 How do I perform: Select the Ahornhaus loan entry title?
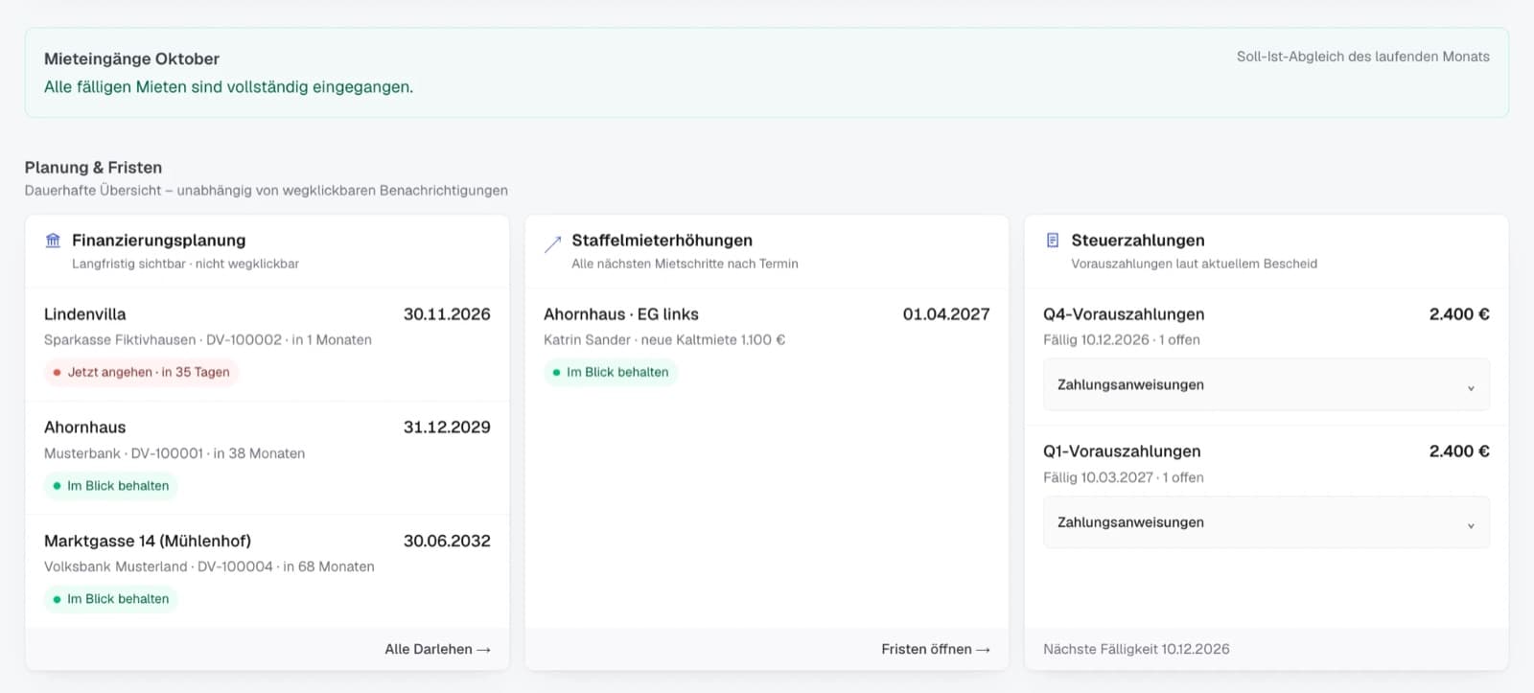click(x=85, y=427)
